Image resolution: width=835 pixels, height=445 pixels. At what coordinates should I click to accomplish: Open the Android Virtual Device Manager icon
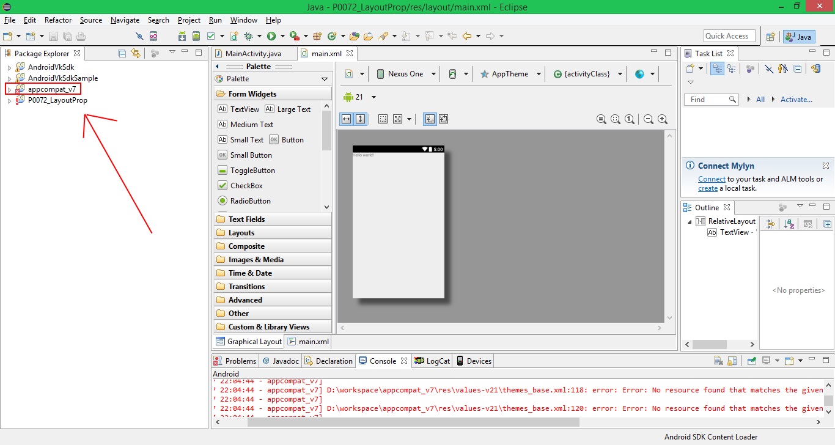tap(196, 36)
